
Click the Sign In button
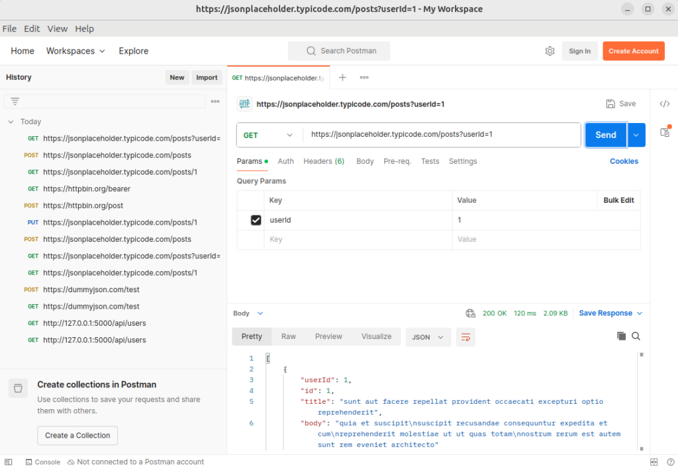tap(579, 51)
